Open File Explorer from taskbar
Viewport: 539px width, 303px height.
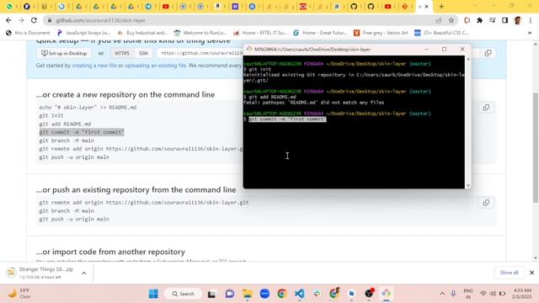[x=247, y=294]
